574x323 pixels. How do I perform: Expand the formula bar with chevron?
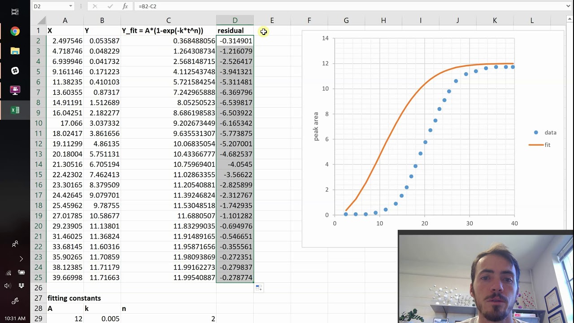(x=569, y=6)
